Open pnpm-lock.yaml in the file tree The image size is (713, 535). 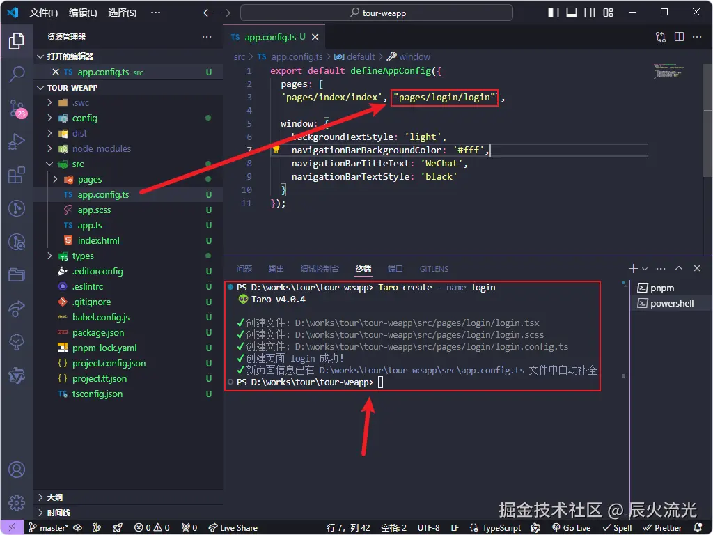tap(104, 348)
